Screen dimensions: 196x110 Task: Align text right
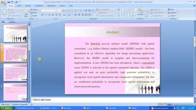(82, 15)
